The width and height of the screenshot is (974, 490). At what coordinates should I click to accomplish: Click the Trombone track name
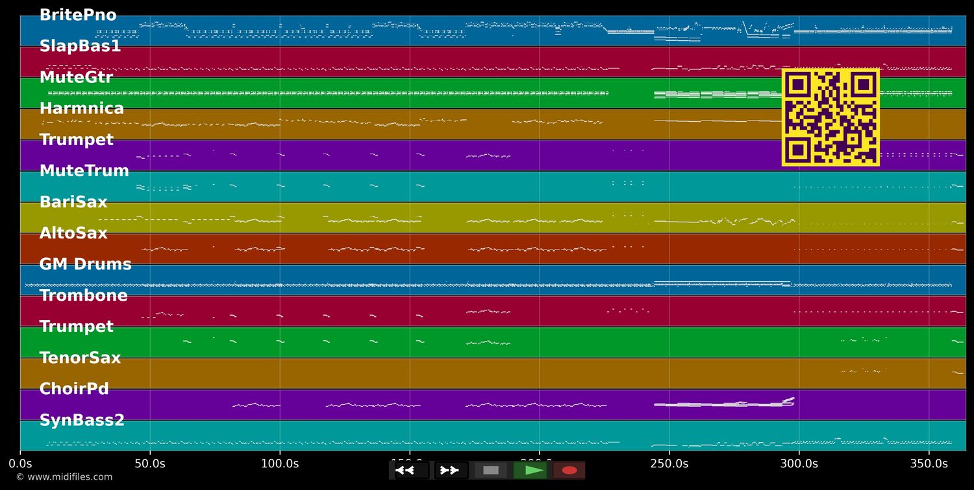coord(83,296)
